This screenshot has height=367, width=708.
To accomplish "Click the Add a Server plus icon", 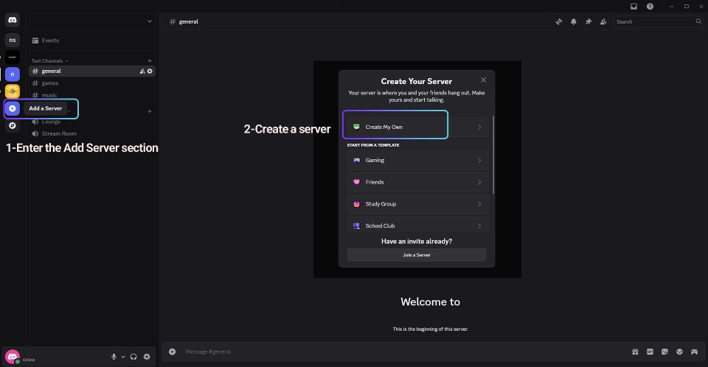I will pyautogui.click(x=13, y=108).
